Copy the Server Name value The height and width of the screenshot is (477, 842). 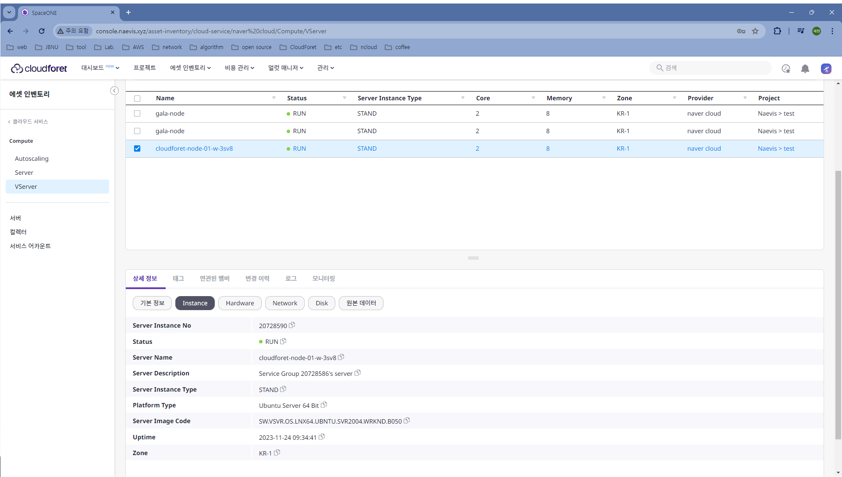point(341,357)
